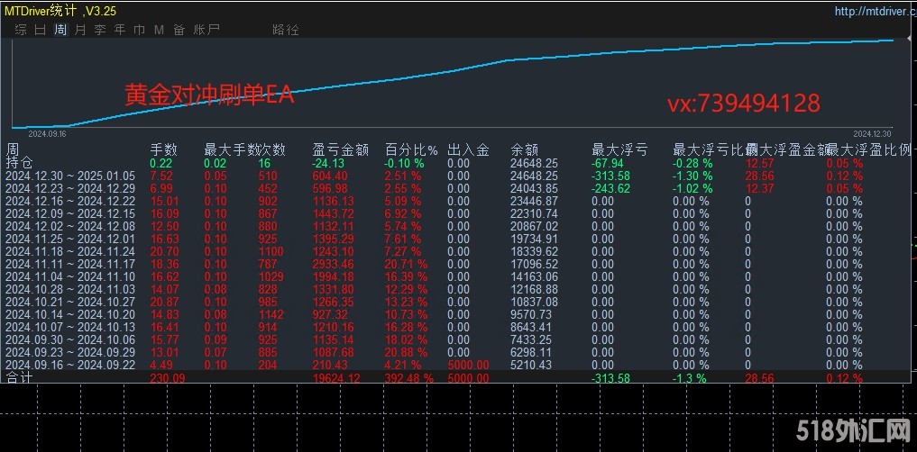The image size is (917, 452).
Task: Select the 2024.11.04 ~ 2024.11.10 week row
Action: pyautogui.click(x=458, y=276)
